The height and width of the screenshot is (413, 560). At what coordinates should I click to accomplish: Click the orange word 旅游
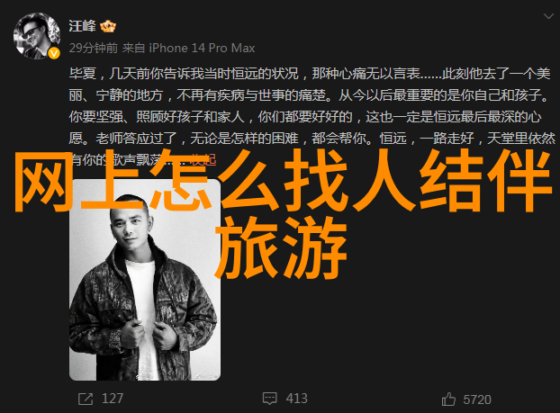(x=281, y=247)
